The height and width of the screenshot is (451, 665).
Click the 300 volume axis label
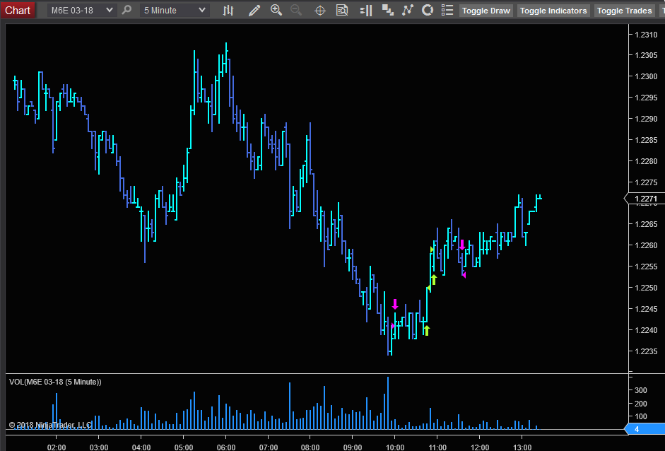640,390
